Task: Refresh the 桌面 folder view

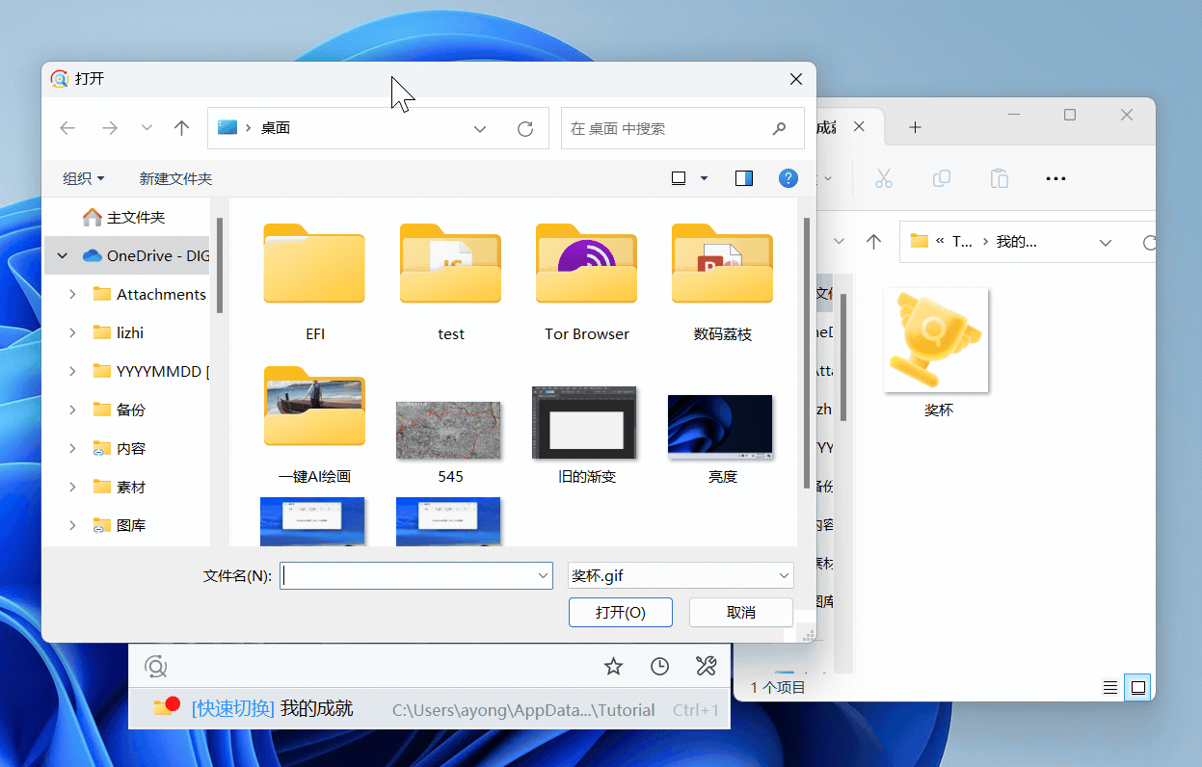Action: point(525,127)
